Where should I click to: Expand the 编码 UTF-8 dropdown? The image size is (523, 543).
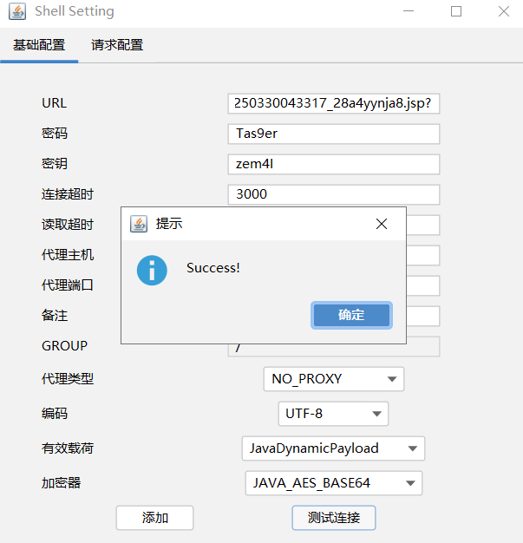[332, 414]
